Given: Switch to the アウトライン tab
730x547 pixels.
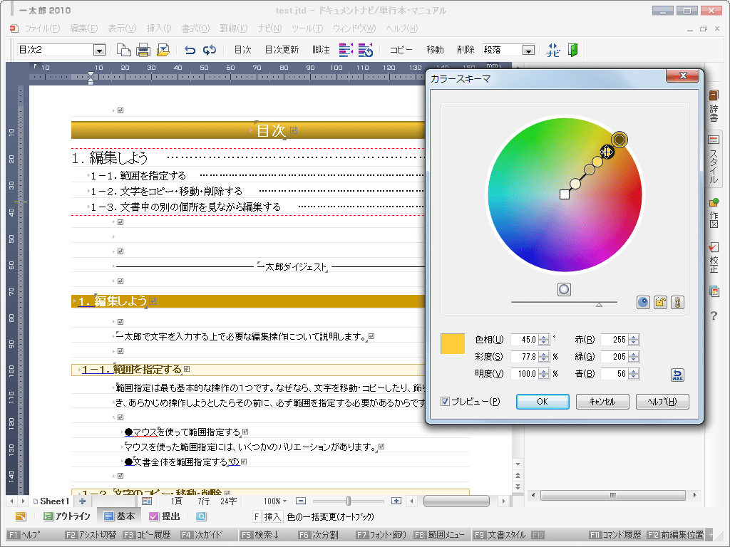Looking at the screenshot, I should [x=67, y=516].
